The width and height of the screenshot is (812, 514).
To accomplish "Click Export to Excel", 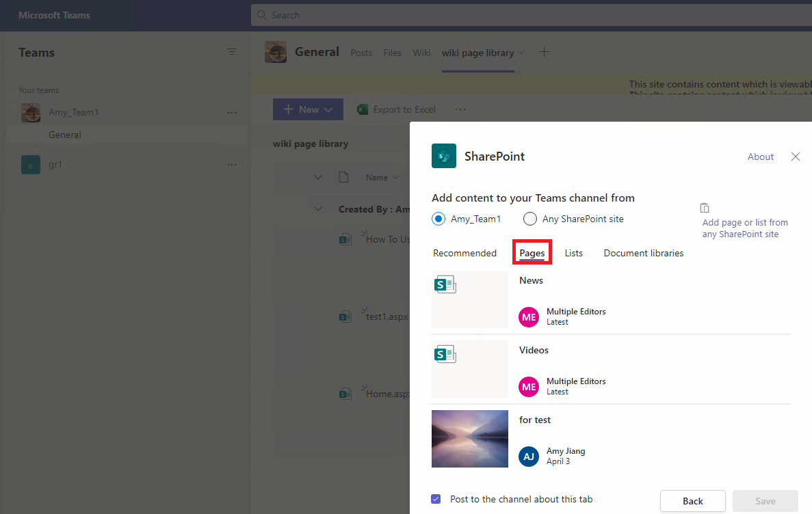I will coord(404,109).
